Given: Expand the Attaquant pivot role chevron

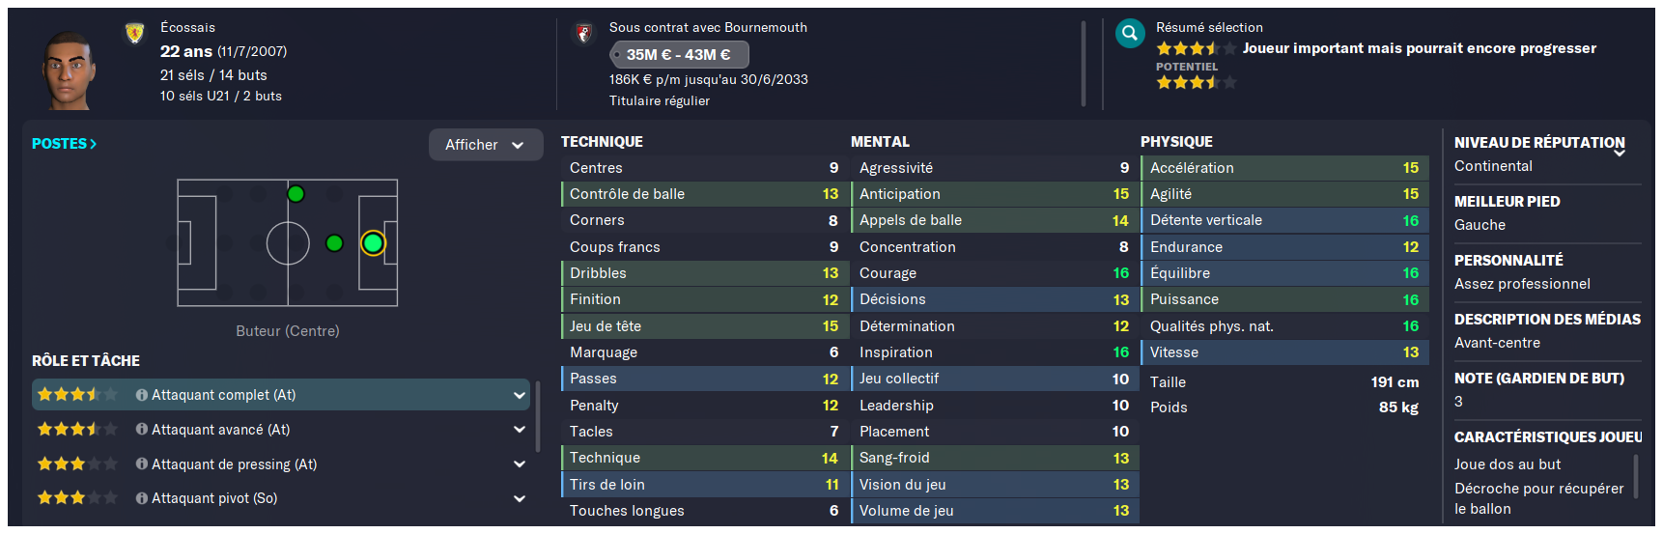Looking at the screenshot, I should point(520,499).
